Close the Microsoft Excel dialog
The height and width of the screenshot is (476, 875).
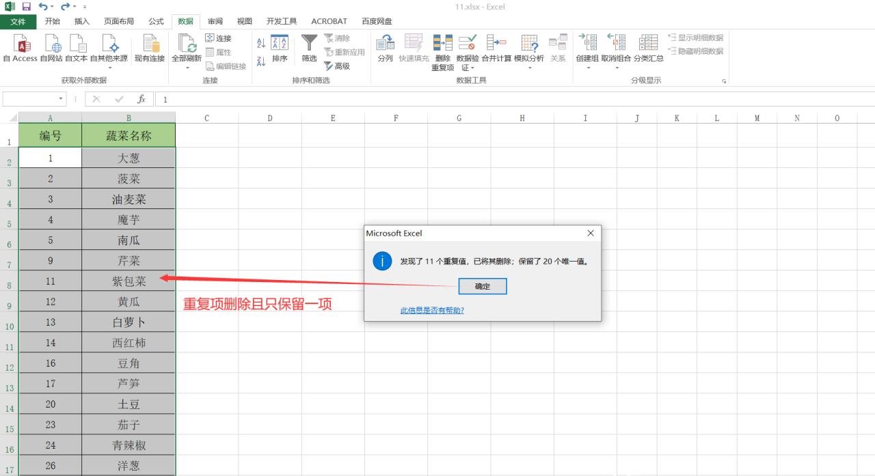tap(591, 233)
